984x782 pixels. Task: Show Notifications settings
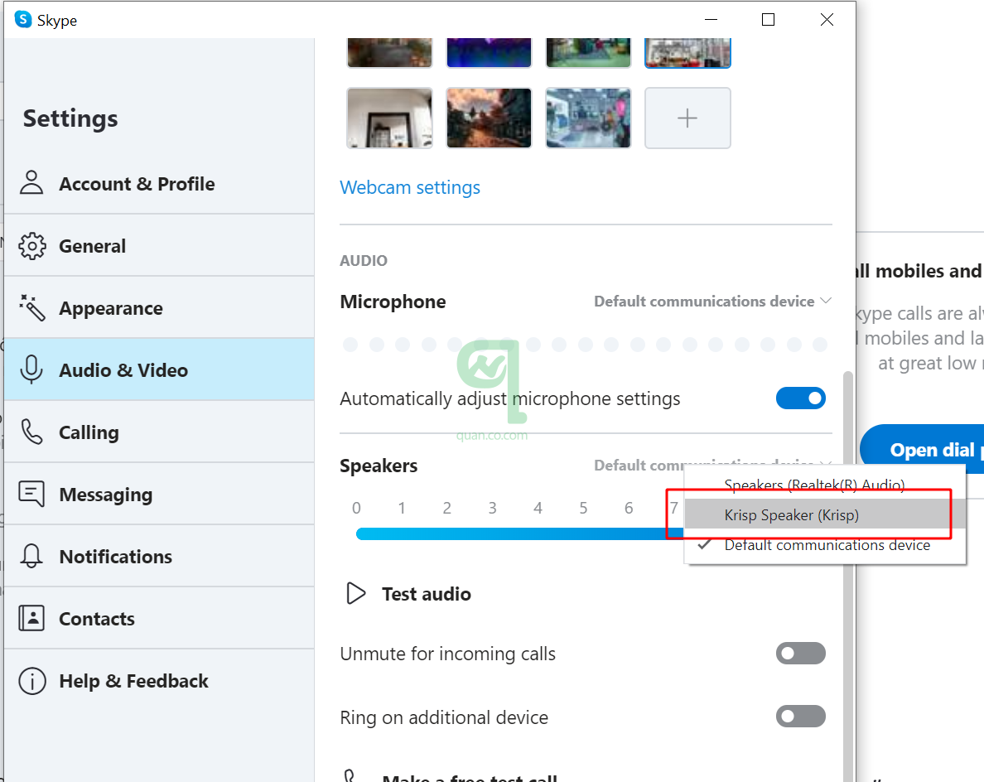pos(159,556)
